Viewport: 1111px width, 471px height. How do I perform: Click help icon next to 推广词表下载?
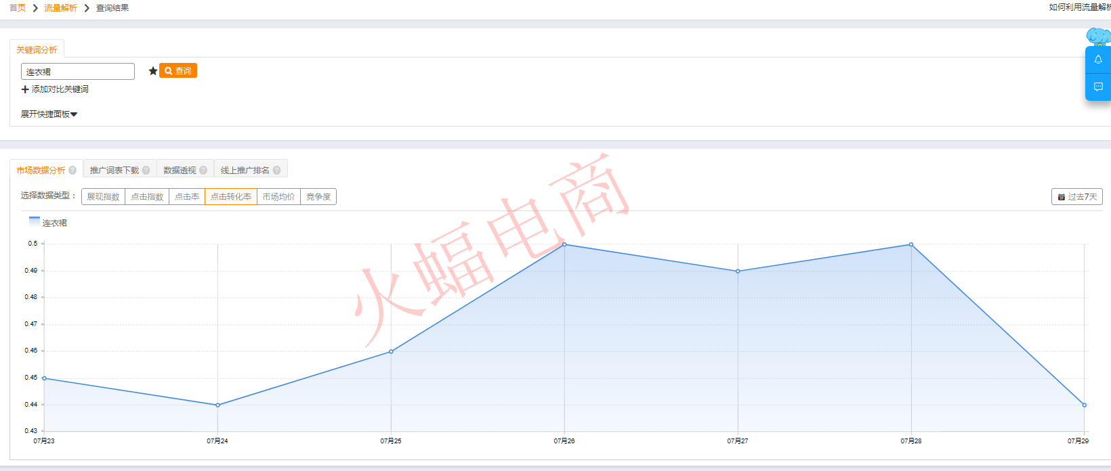146,171
